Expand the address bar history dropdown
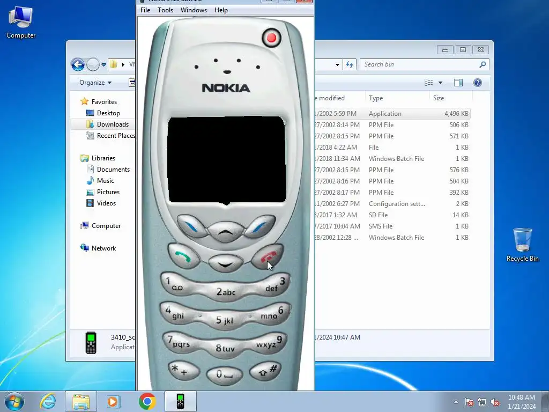Screen dimensions: 549x412 337,65
